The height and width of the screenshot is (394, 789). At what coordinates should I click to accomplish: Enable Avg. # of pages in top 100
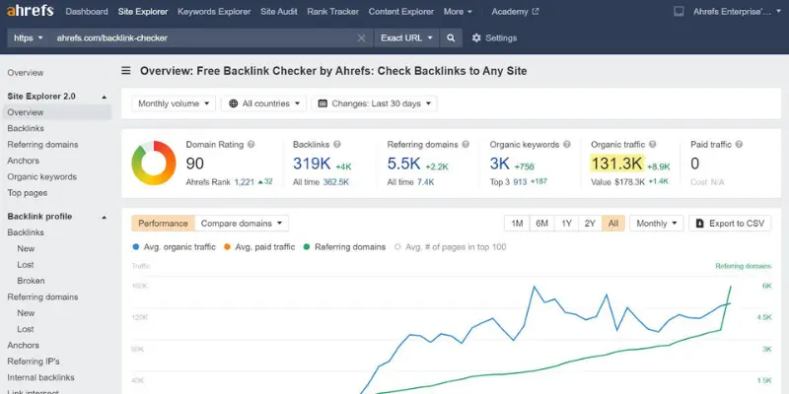451,247
